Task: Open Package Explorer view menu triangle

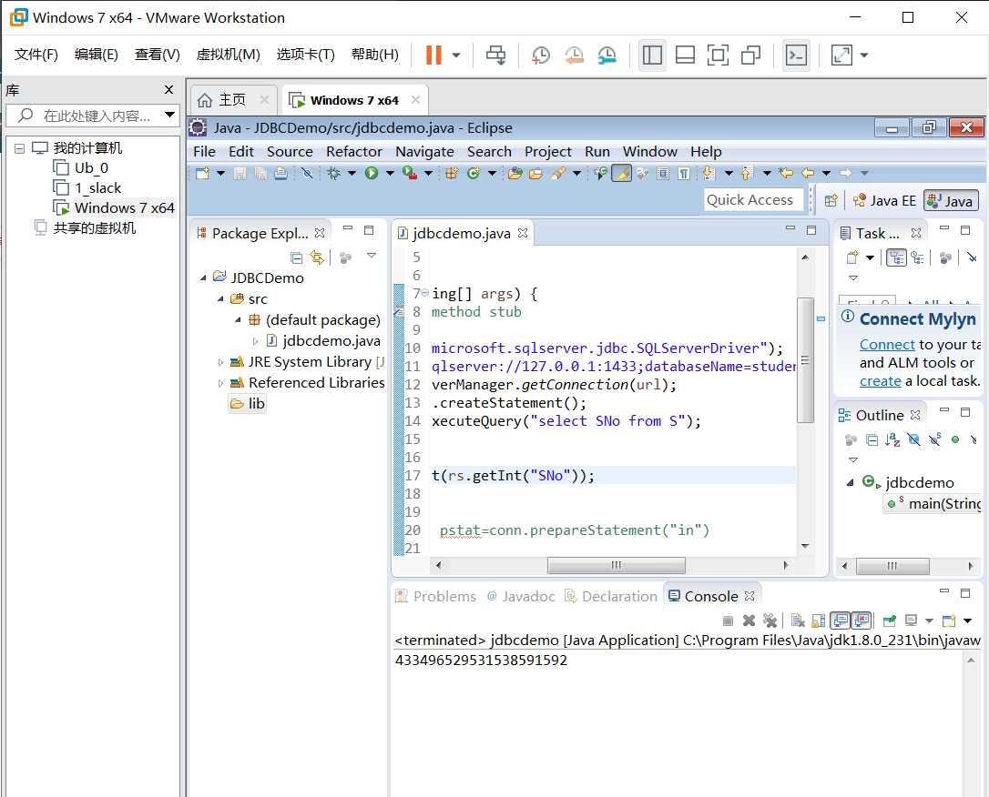Action: [x=372, y=256]
